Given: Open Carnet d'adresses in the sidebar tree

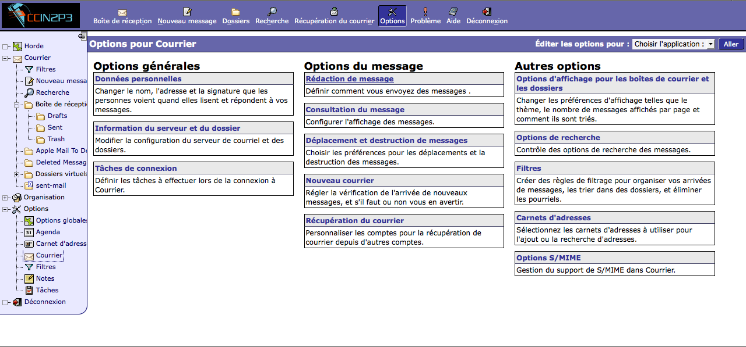Looking at the screenshot, I should tap(61, 244).
